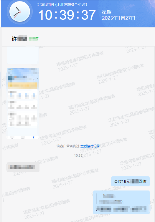This screenshot has height=222, width=155.
Task: Select the blurred received message bubble
Action: (23, 167)
